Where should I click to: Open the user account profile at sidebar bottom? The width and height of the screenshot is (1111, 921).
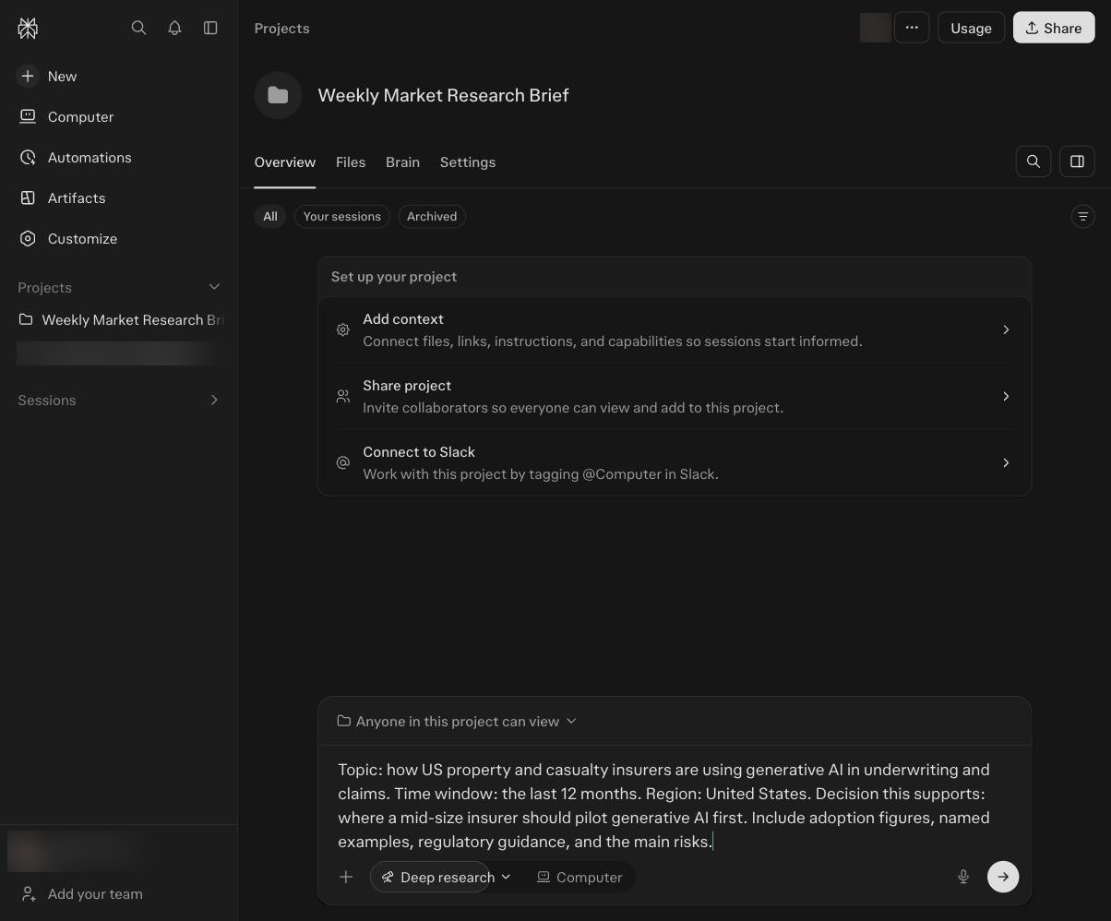[76, 851]
